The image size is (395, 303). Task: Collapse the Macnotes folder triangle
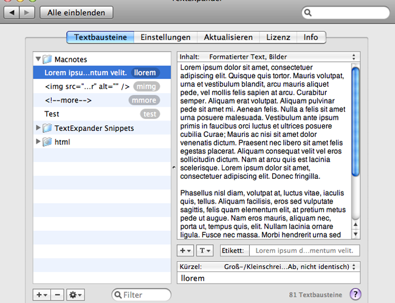click(x=38, y=59)
